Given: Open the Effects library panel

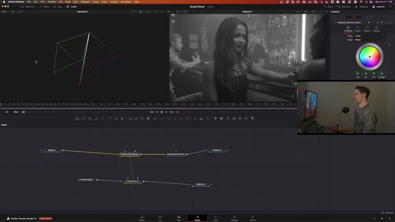Looking at the screenshot, I should coord(44,7).
